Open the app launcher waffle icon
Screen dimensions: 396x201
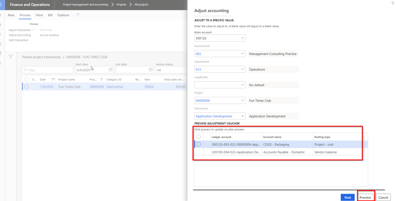pyautogui.click(x=2, y=5)
